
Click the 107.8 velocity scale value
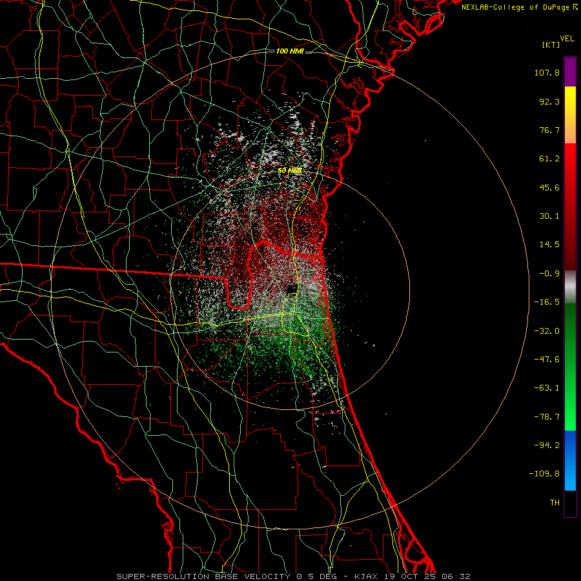[547, 72]
